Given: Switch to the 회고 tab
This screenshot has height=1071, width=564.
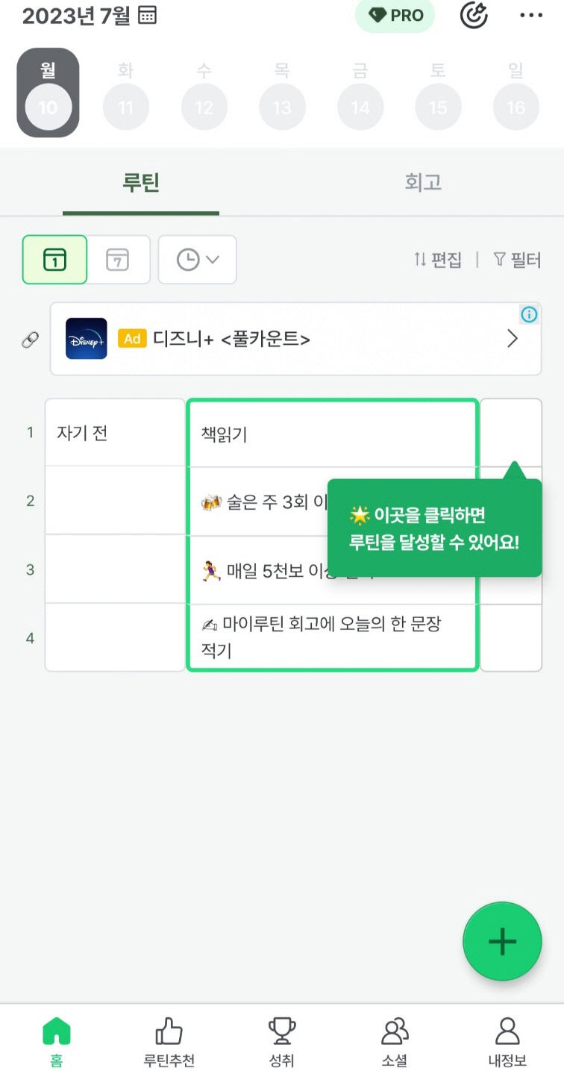Looking at the screenshot, I should (x=423, y=183).
